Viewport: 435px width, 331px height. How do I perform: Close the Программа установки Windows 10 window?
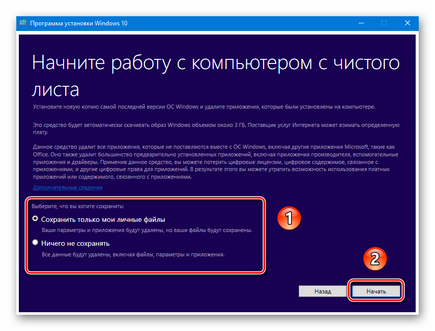pyautogui.click(x=407, y=23)
